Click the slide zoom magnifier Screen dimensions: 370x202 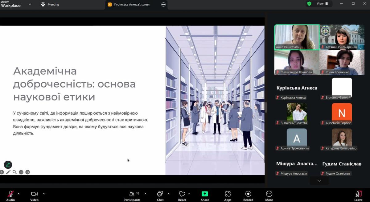(x=14, y=172)
